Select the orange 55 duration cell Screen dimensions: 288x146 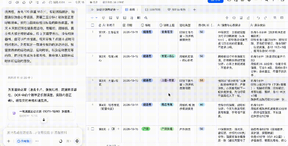click(x=201, y=80)
